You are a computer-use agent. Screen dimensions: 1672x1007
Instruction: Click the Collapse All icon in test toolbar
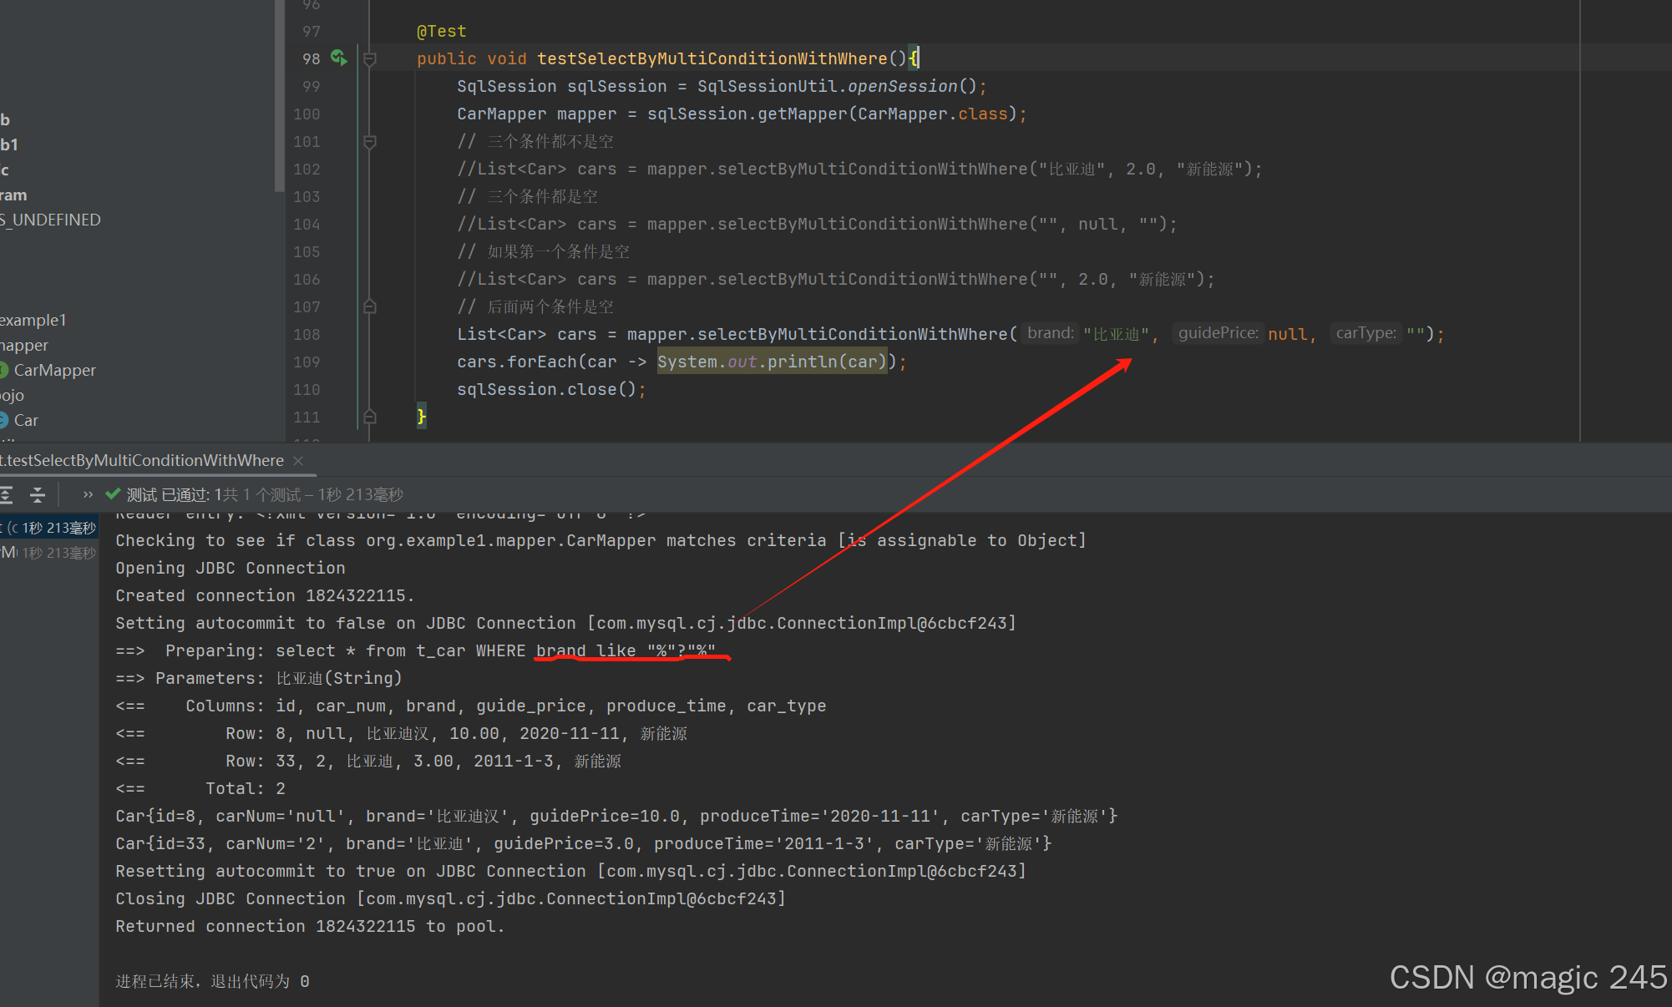click(38, 495)
